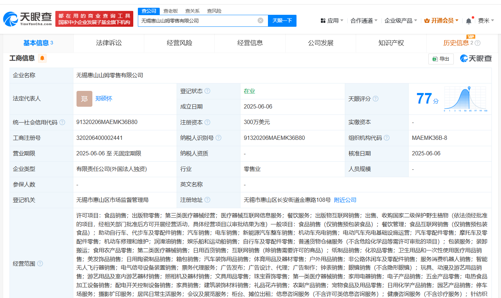Click the company name search input field
Viewport: 501px width, 298px height.
coord(197,21)
